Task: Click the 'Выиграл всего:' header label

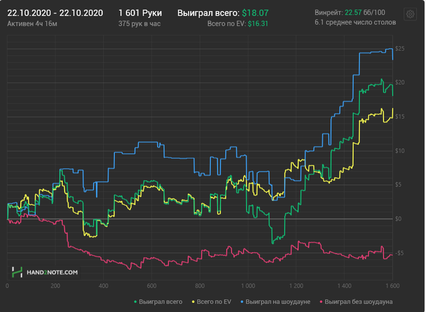Action: click(208, 13)
